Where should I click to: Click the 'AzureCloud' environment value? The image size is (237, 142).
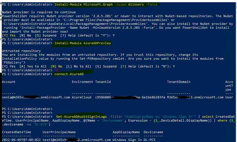[82, 97]
